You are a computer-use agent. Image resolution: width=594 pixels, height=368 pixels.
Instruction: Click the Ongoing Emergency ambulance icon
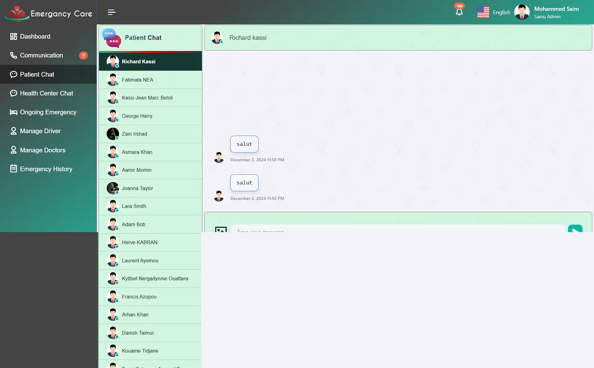tap(13, 112)
